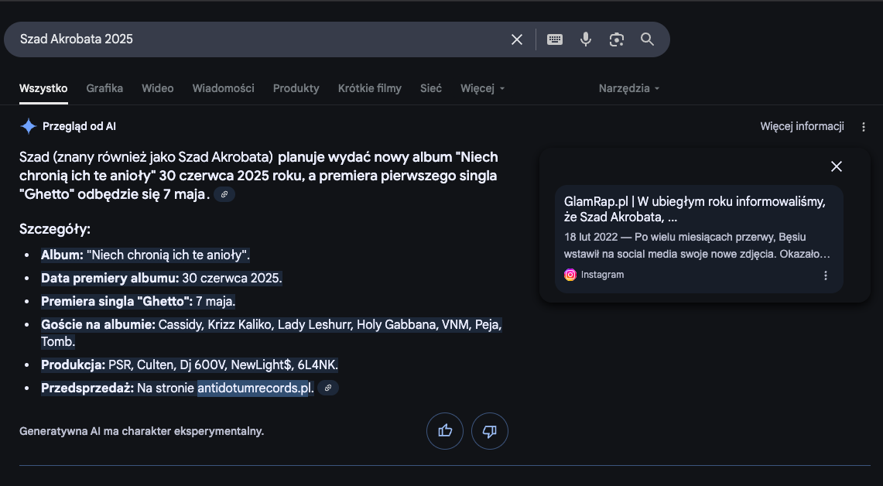Switch to the Wiadomości tab
This screenshot has width=883, height=486.
pos(223,88)
